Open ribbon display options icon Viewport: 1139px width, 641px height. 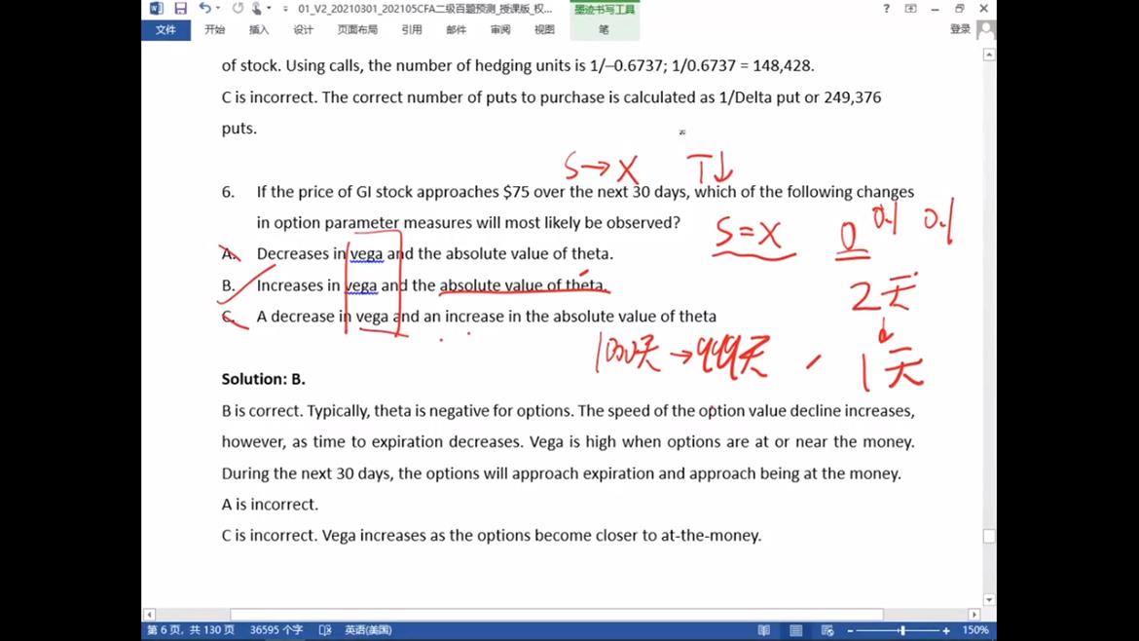(x=910, y=9)
